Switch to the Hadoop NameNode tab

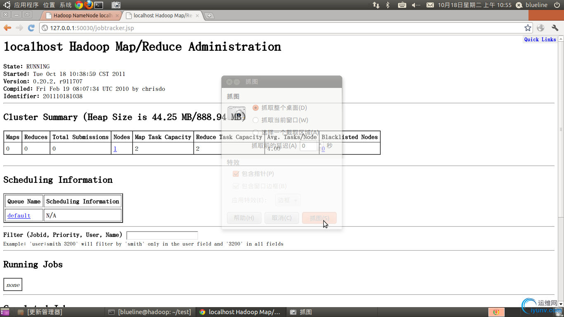click(x=81, y=16)
